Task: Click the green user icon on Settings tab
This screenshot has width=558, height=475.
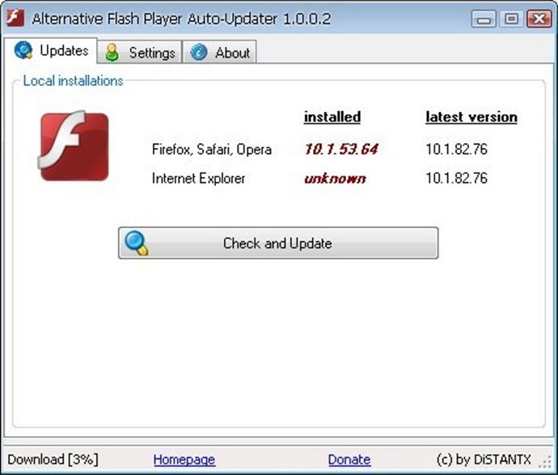Action: click(x=112, y=53)
